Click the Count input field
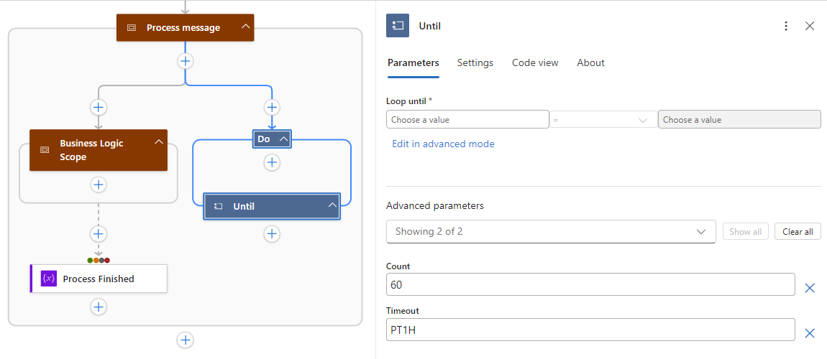827x359 pixels. point(590,284)
